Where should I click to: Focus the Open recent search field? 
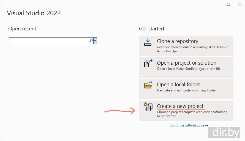(50, 41)
